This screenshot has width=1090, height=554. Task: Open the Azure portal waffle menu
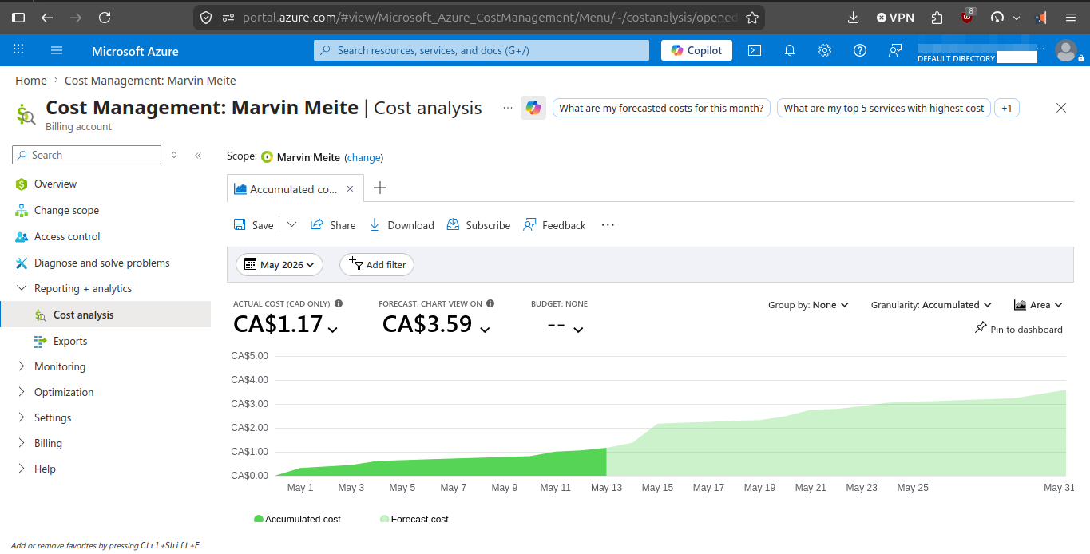18,50
